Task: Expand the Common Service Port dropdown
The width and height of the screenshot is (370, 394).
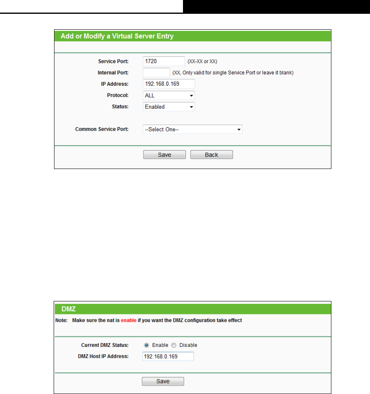Action: (x=192, y=130)
